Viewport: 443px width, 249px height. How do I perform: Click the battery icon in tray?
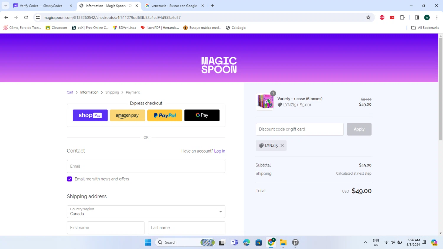tap(400, 242)
